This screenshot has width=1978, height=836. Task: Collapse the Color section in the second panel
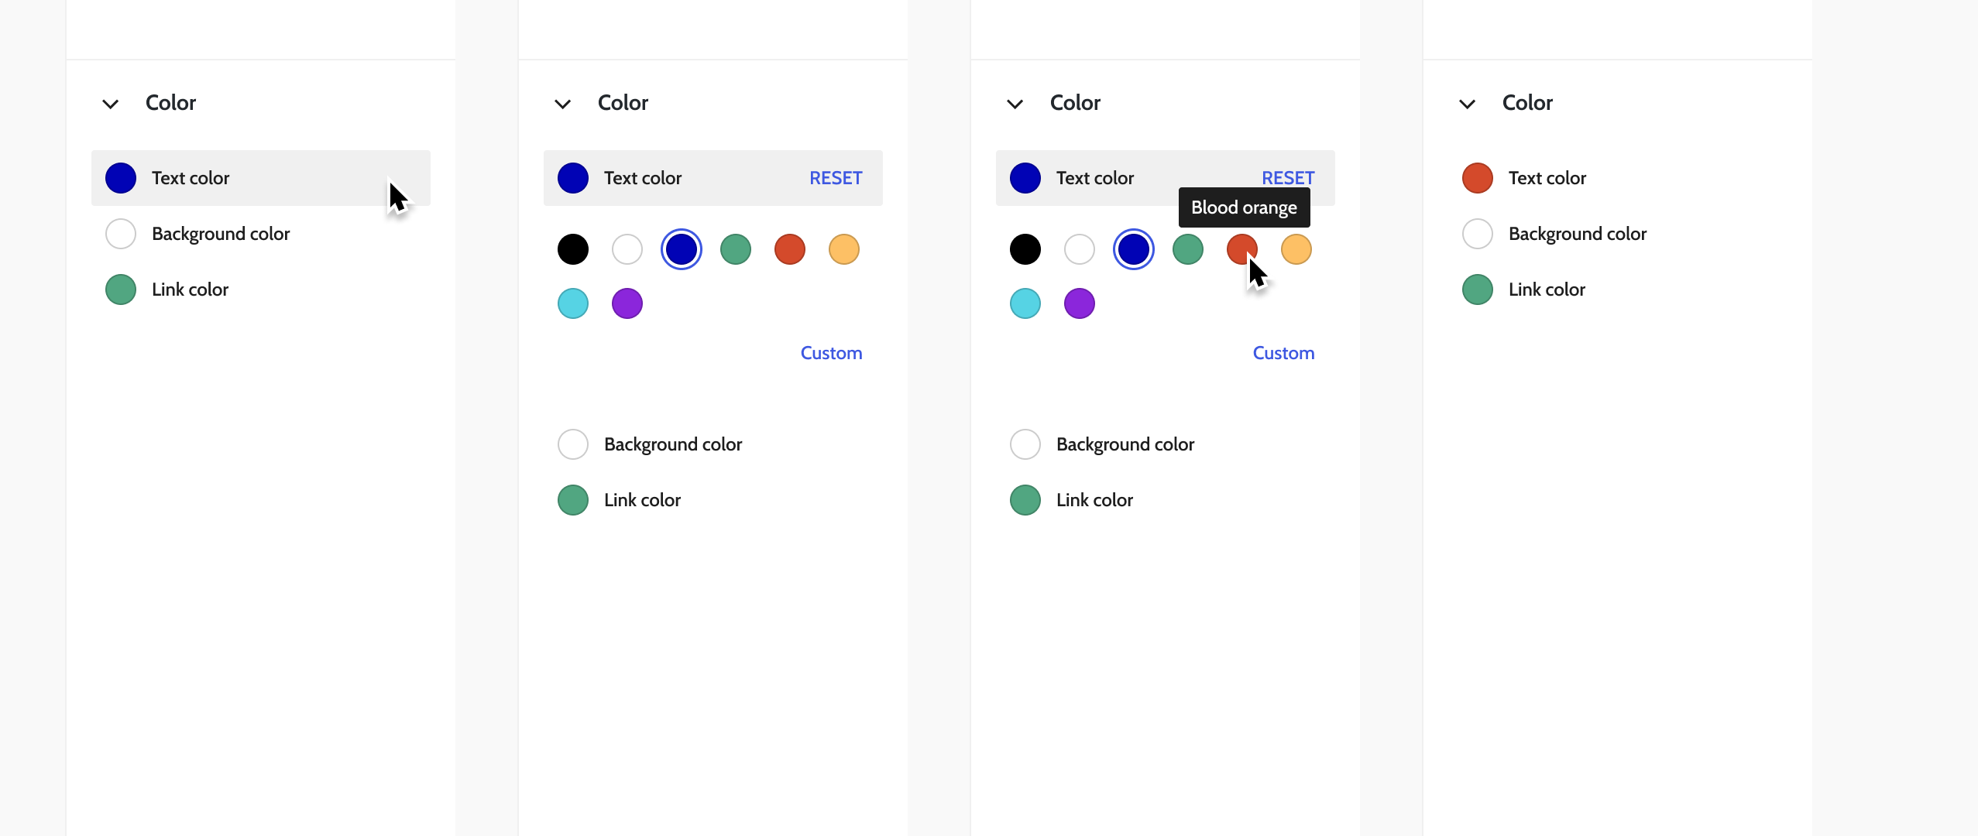click(562, 103)
